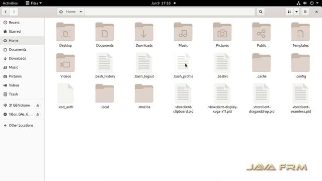
Task: Expand the Home path bar dropdown
Action: coord(81,12)
